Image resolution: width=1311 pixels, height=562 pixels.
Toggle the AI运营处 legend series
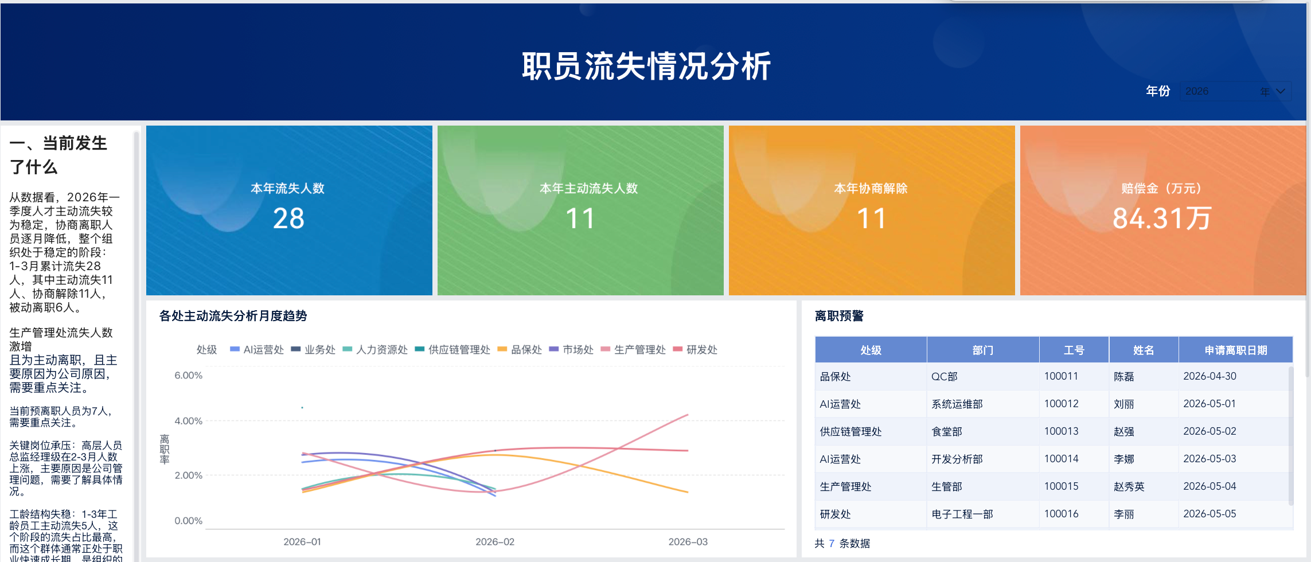pyautogui.click(x=257, y=349)
